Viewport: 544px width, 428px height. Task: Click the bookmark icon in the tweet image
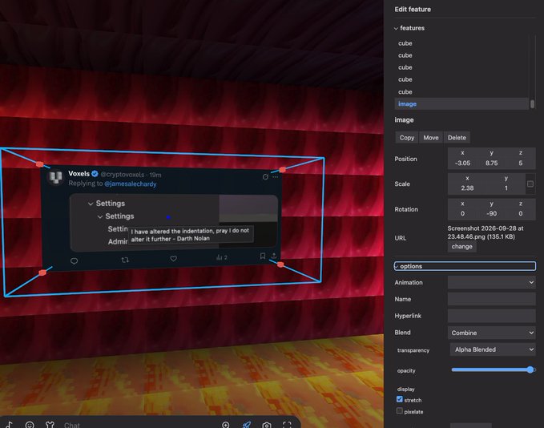[263, 256]
